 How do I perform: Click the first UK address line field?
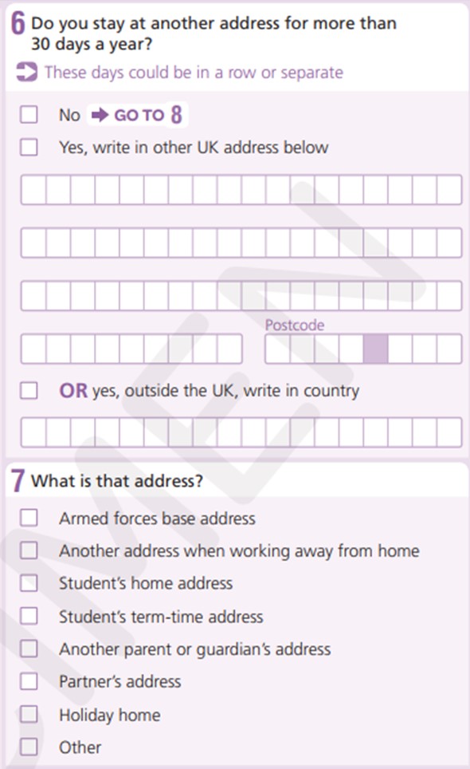(x=241, y=189)
